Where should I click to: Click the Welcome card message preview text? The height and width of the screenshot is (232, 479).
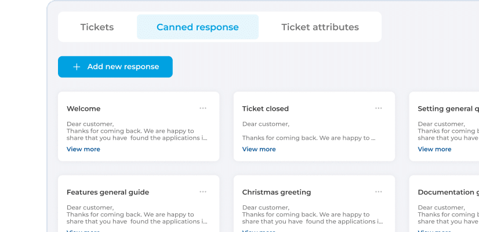point(136,131)
